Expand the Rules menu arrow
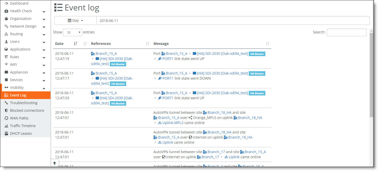Screen dimensions: 378x171 (x=44, y=58)
